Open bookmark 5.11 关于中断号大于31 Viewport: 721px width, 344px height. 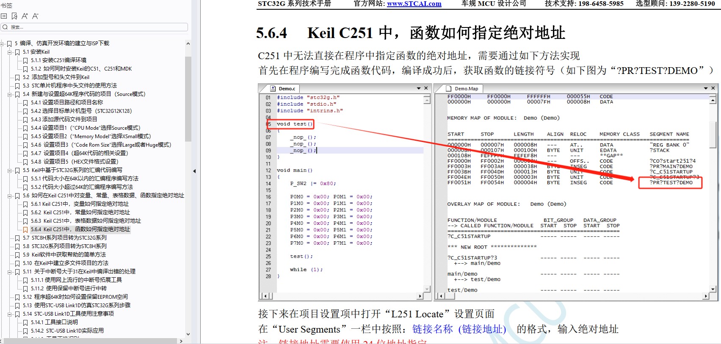point(79,272)
